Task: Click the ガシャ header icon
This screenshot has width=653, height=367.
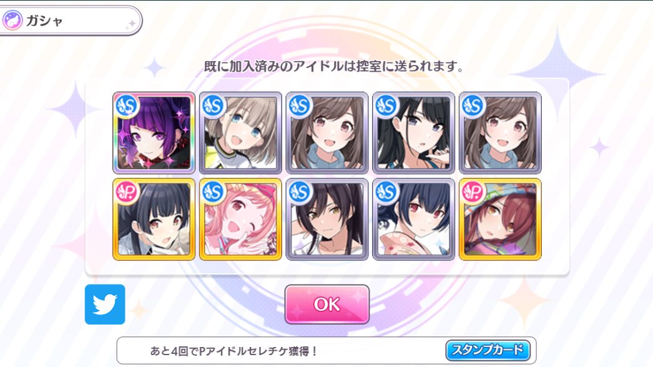Action: 12,20
